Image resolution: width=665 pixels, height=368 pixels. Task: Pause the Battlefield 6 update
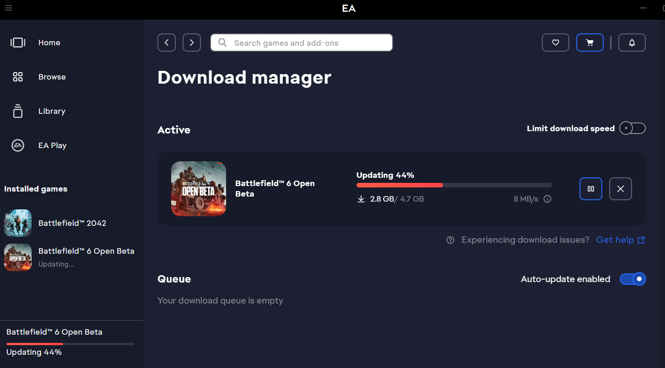[590, 189]
